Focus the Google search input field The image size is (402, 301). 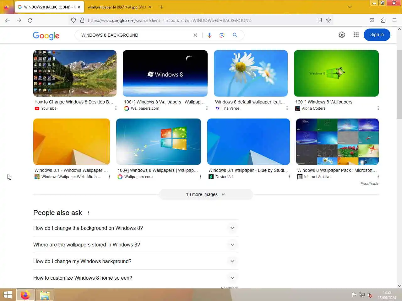click(135, 35)
